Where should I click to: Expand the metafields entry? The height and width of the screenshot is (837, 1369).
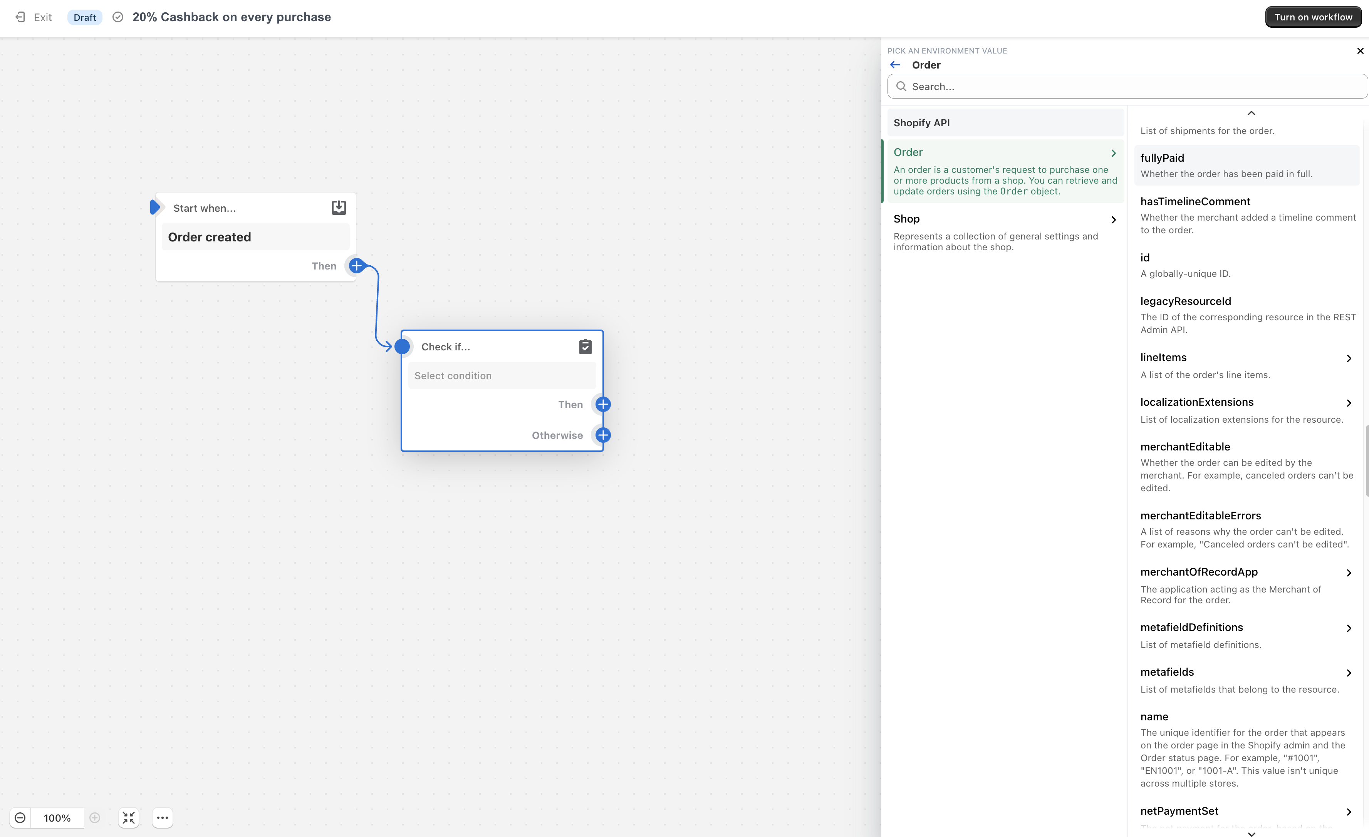click(x=1349, y=673)
